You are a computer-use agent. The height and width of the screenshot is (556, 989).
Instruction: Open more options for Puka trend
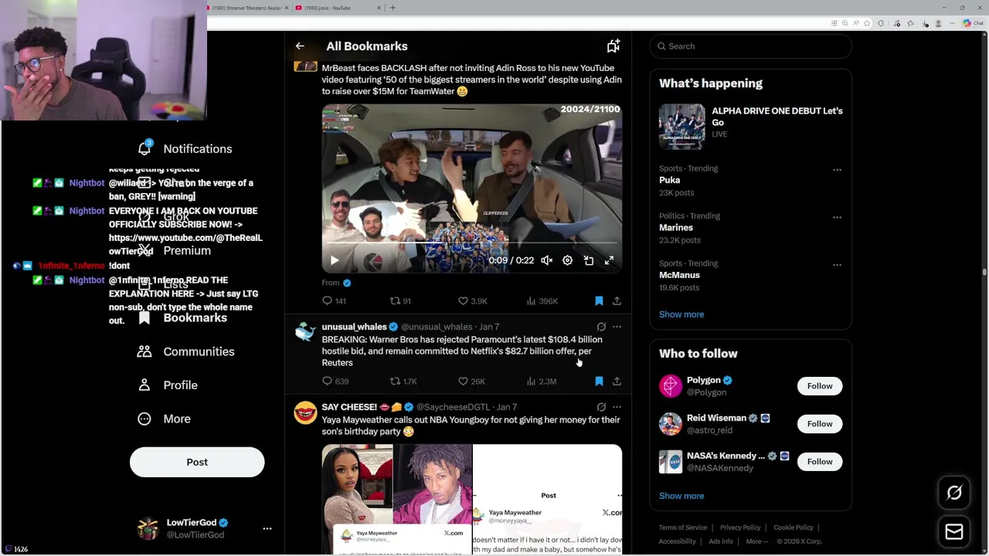click(837, 169)
